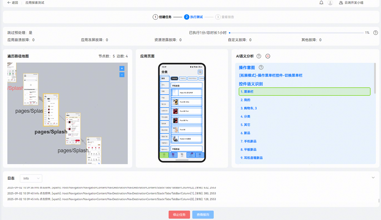The image size is (381, 220).
Task: Pause the AI语义分析 with red pause icon
Action: tap(268, 56)
